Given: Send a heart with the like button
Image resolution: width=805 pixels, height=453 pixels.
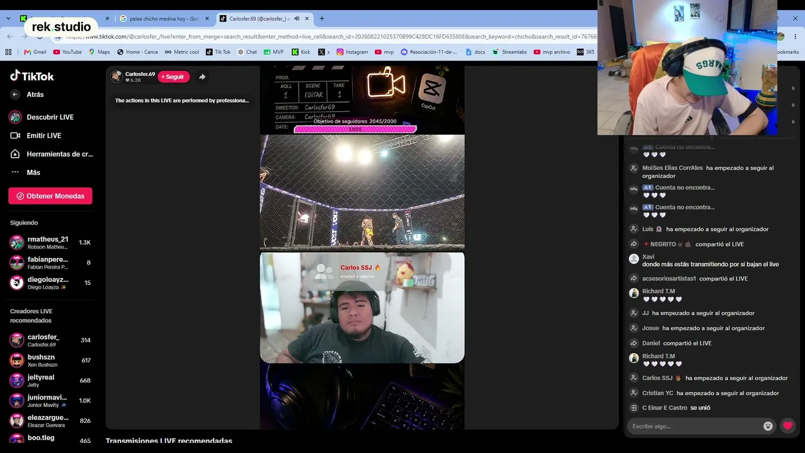Looking at the screenshot, I should click(x=787, y=426).
